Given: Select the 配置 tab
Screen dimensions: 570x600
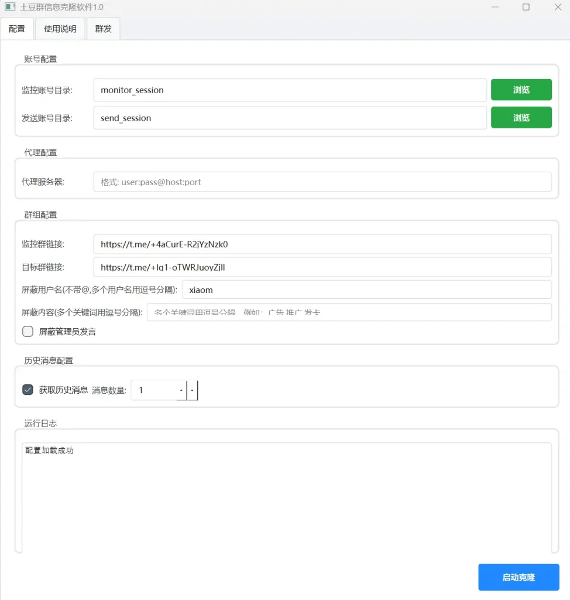Looking at the screenshot, I should tap(17, 28).
